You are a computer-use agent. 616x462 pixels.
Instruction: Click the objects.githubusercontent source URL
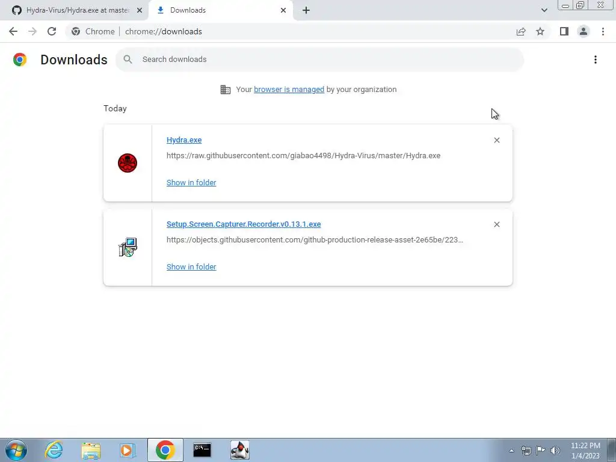[x=315, y=239]
